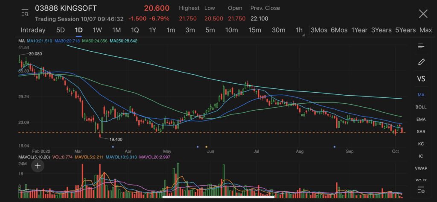
Task: Select the 1Y yearly tab
Action: [152, 30]
